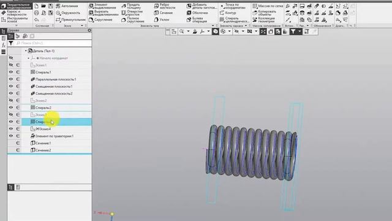Apply the Уклон draft command
This screenshot has width=392, height=221.
click(162, 20)
